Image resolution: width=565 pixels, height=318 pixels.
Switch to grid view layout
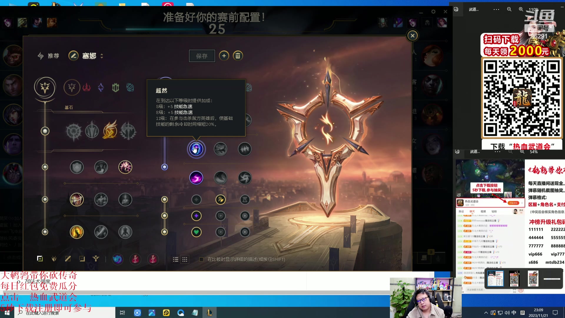185,259
